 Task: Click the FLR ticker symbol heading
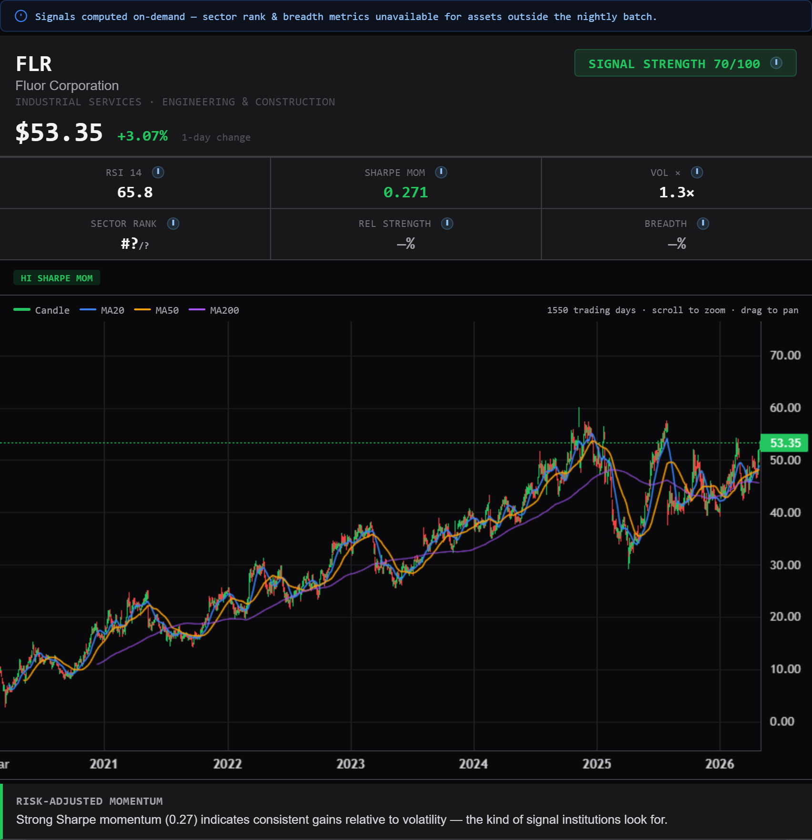(x=34, y=64)
